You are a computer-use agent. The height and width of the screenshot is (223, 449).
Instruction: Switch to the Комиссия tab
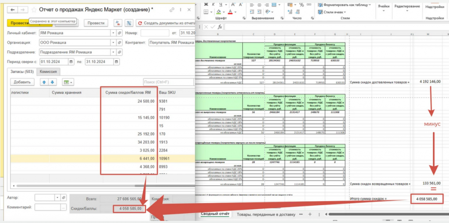click(x=49, y=72)
